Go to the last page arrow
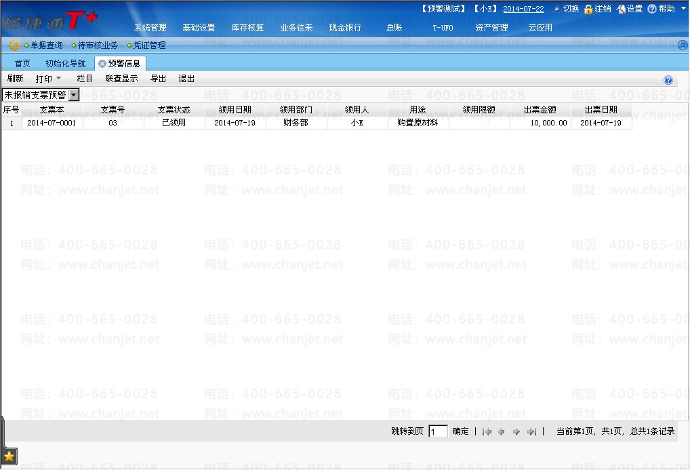This screenshot has width=690, height=470. (531, 431)
